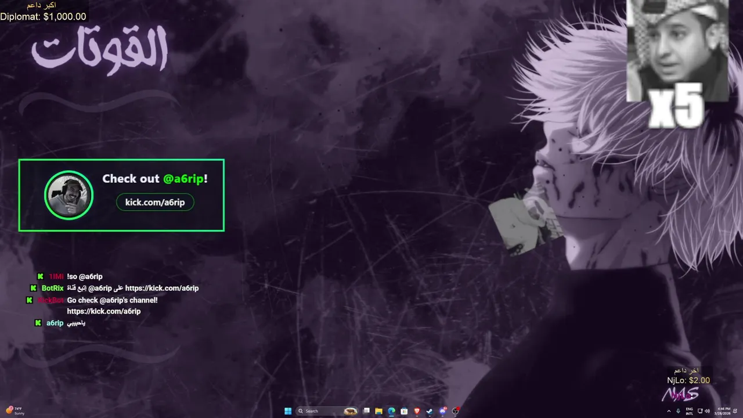Screen dimensions: 743x418
Task: Open File Explorer from the taskbar
Action: [x=378, y=411]
